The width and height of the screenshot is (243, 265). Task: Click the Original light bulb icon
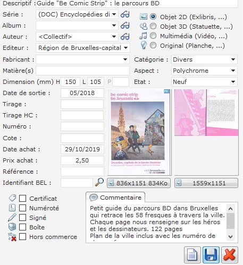[144, 45]
